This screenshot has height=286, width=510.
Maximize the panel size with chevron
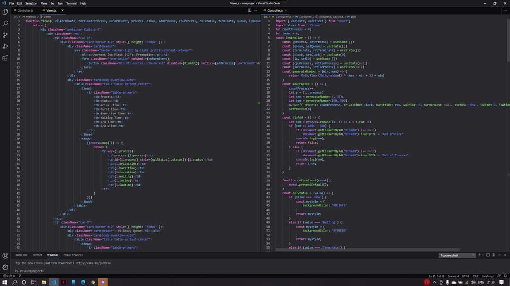[x=499, y=255]
